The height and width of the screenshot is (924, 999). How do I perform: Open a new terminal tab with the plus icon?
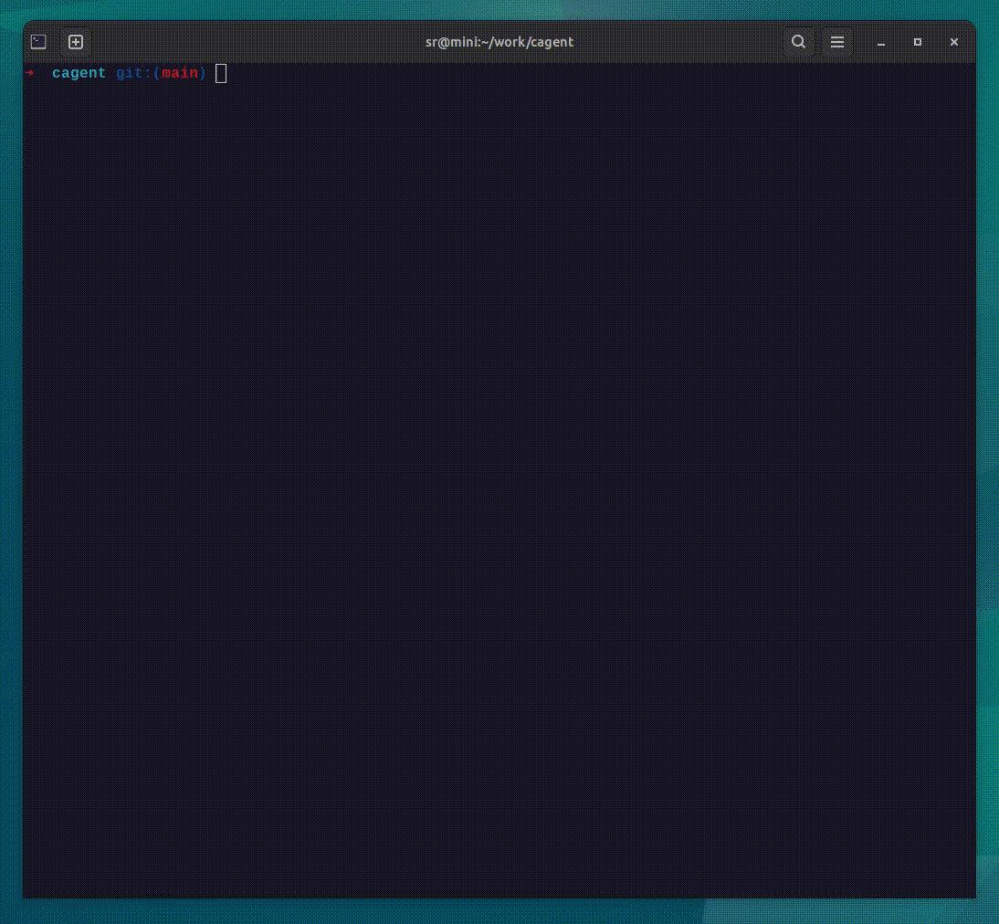click(76, 41)
